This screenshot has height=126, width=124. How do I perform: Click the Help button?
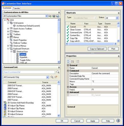click(108, 121)
